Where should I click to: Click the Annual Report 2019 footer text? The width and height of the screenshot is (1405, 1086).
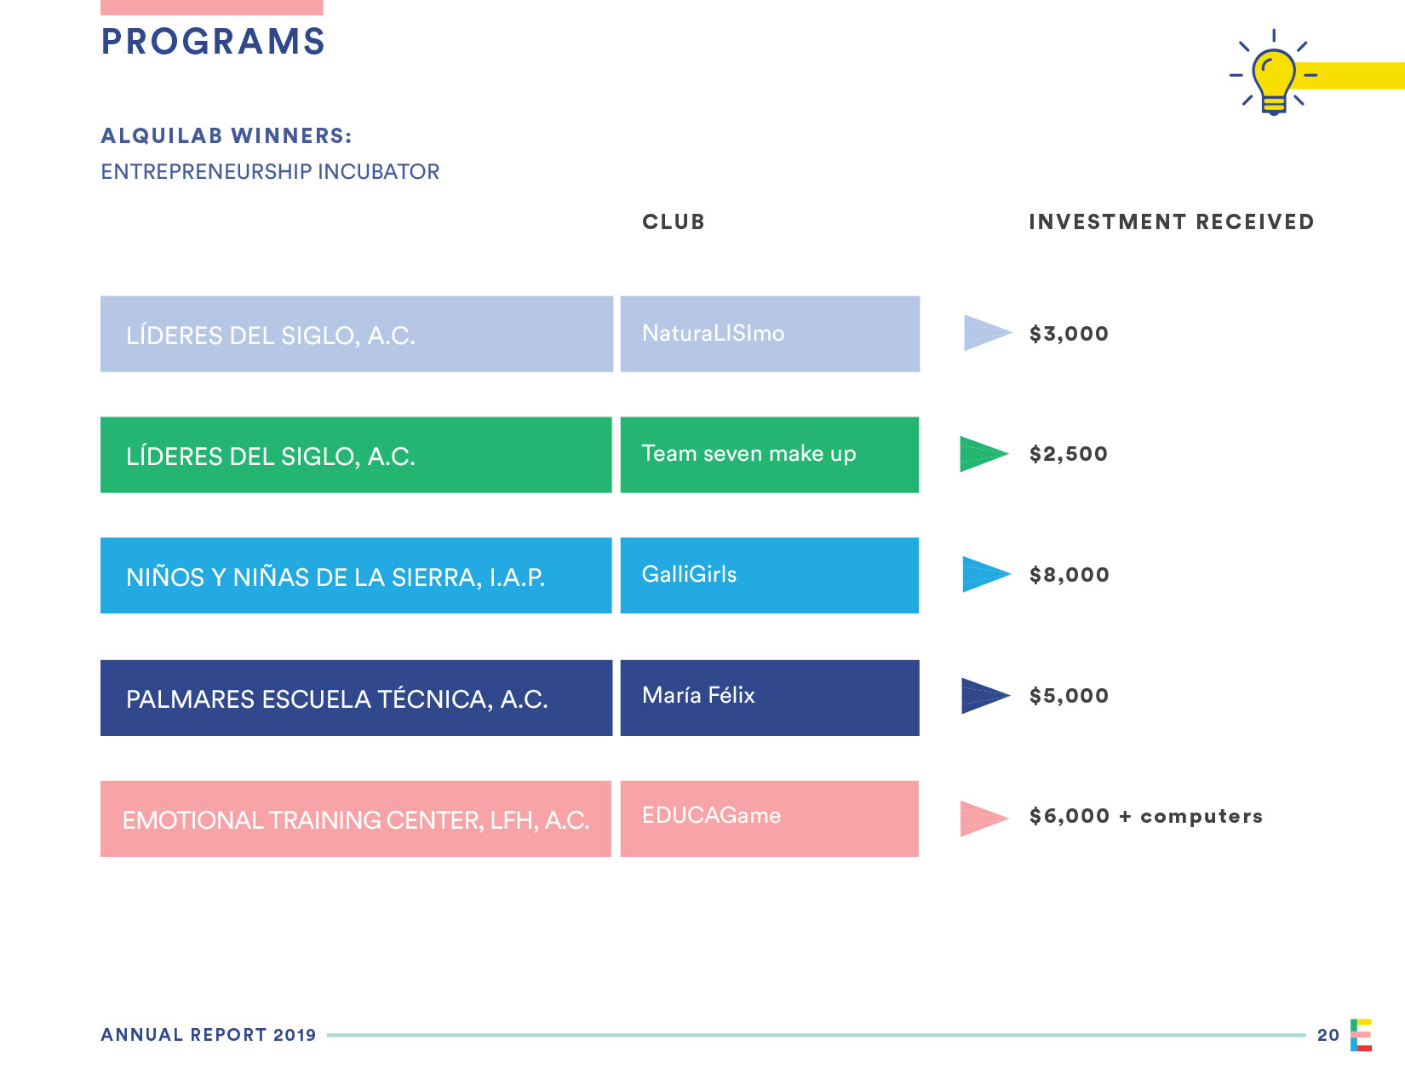click(x=209, y=1035)
